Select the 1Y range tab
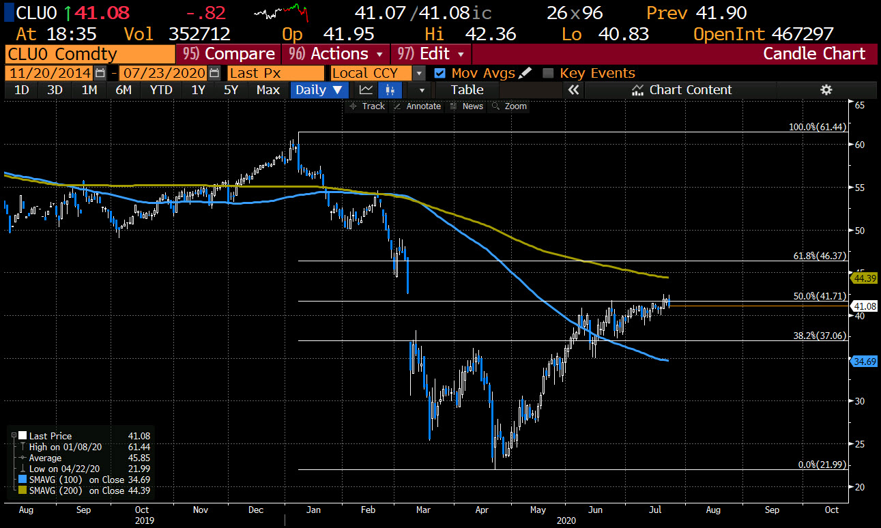The height and width of the screenshot is (528, 881). click(198, 89)
